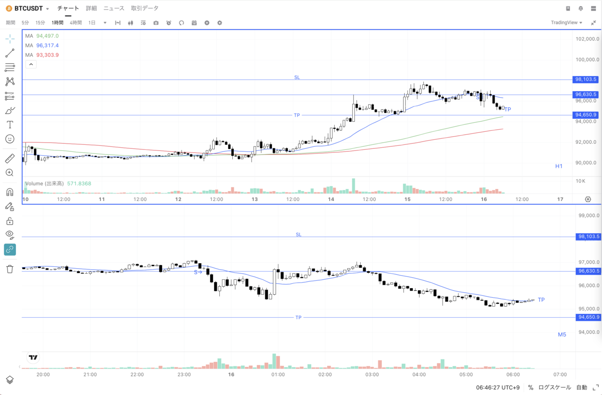
Task: Click the layout split icon at top right
Action: 594,9
